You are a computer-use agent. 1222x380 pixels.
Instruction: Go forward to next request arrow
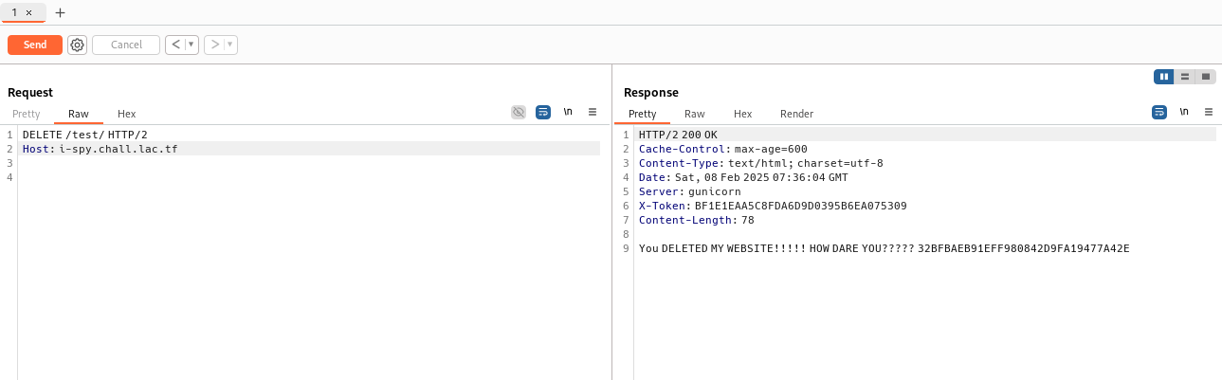click(x=214, y=45)
